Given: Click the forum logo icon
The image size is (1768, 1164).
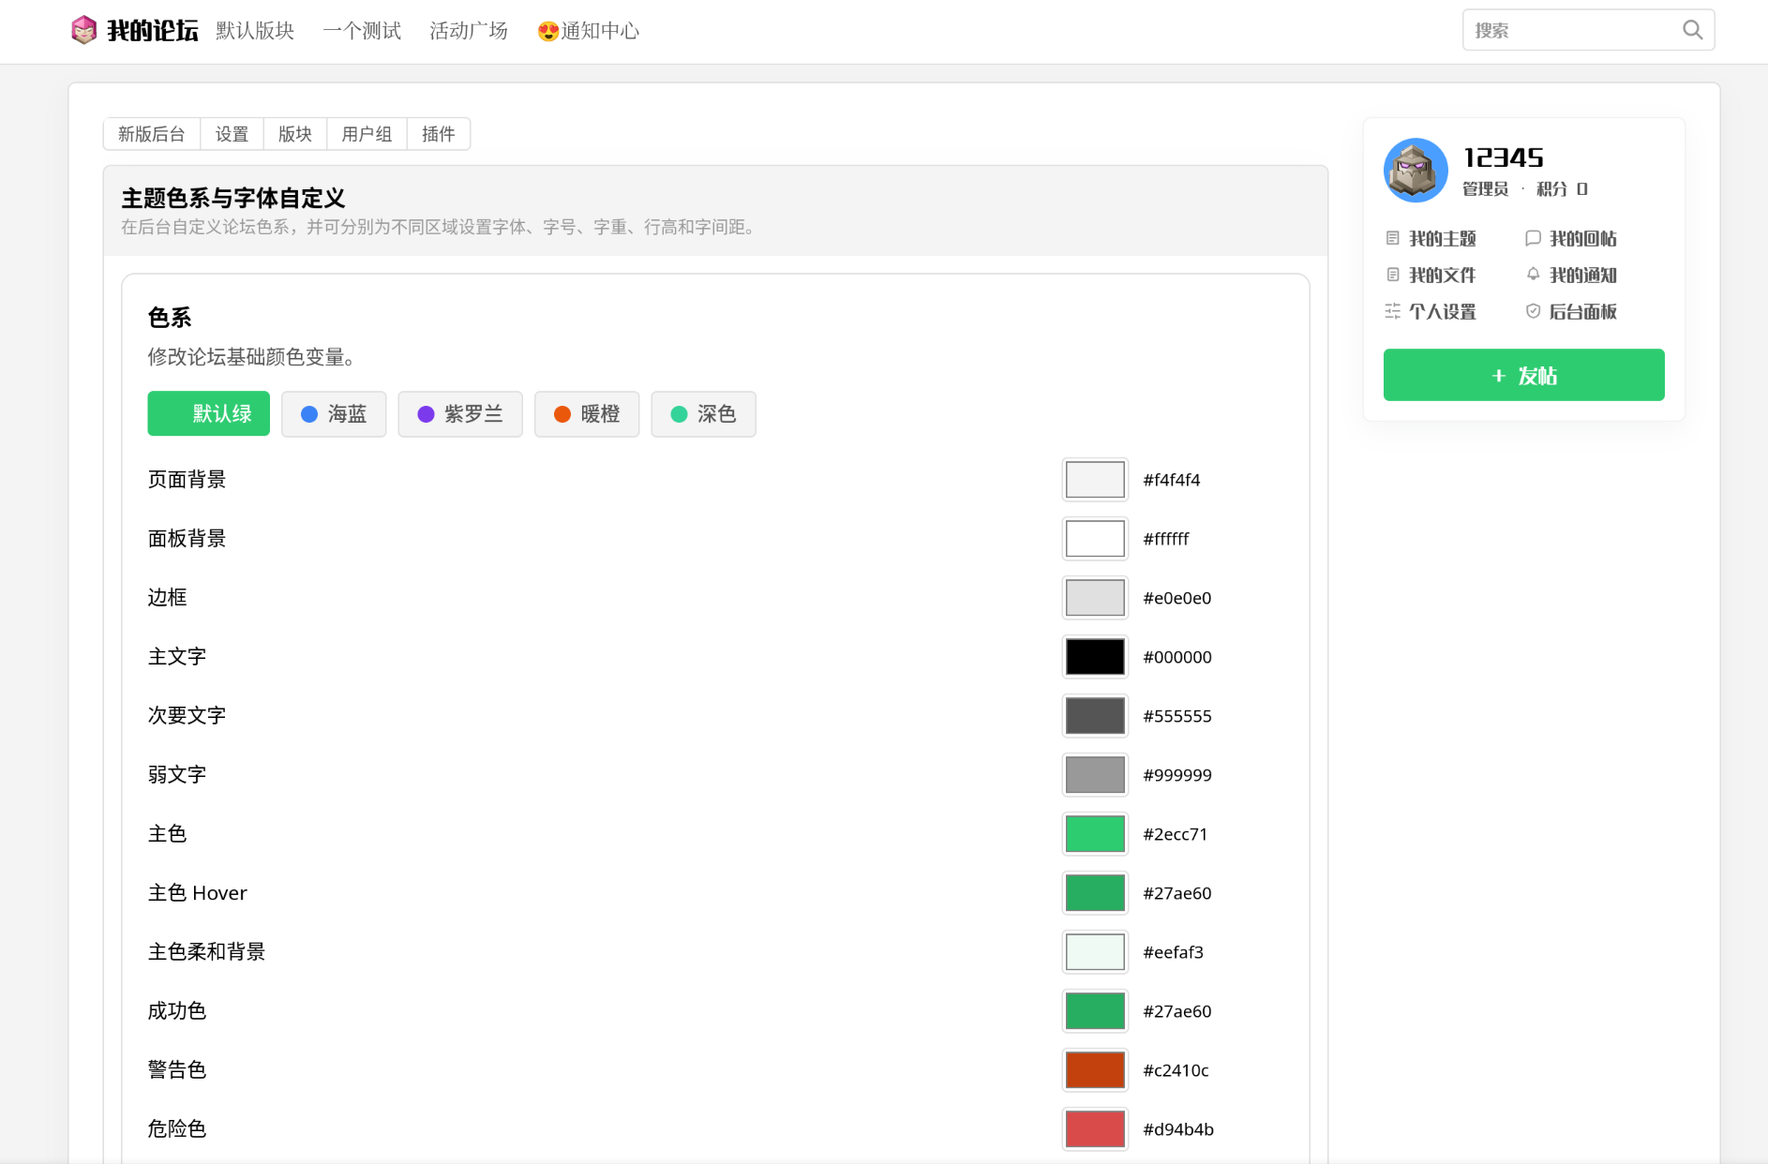Looking at the screenshot, I should coord(83,30).
